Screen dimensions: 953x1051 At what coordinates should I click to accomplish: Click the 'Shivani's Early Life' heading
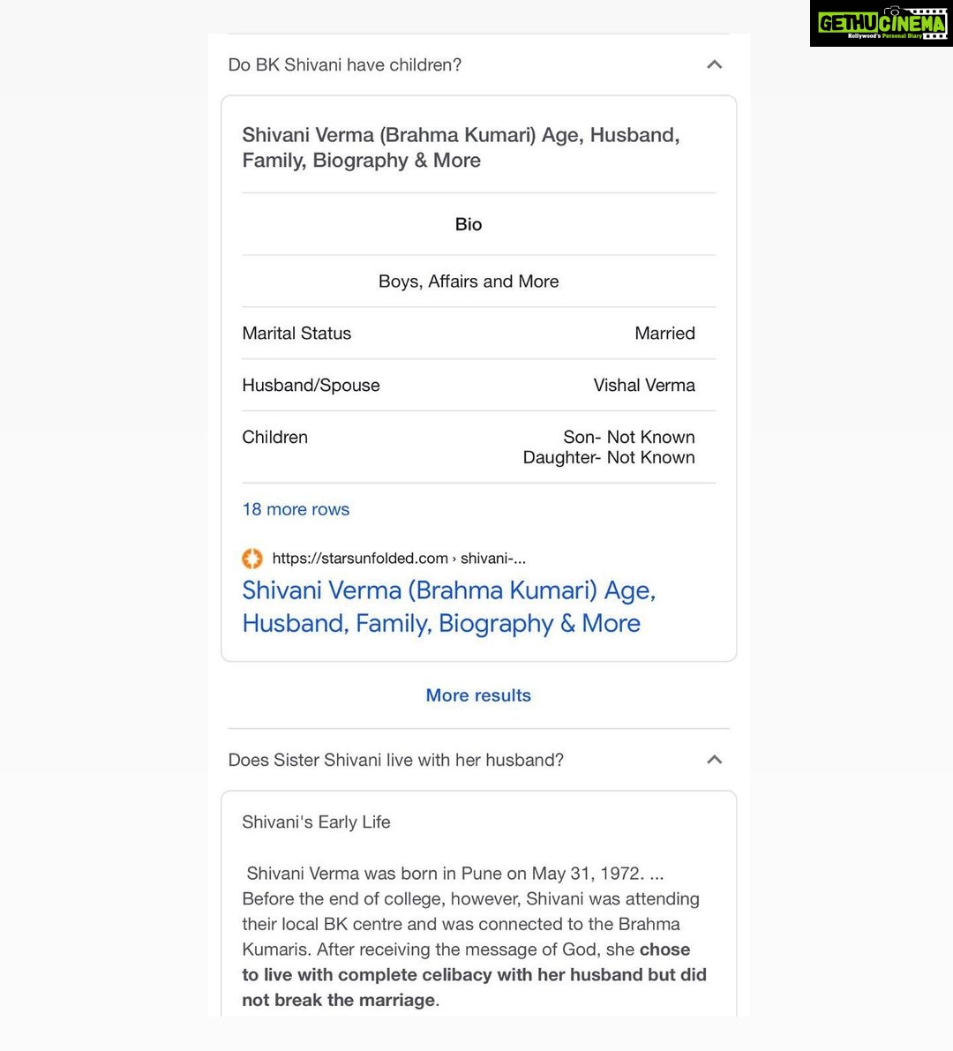point(316,822)
